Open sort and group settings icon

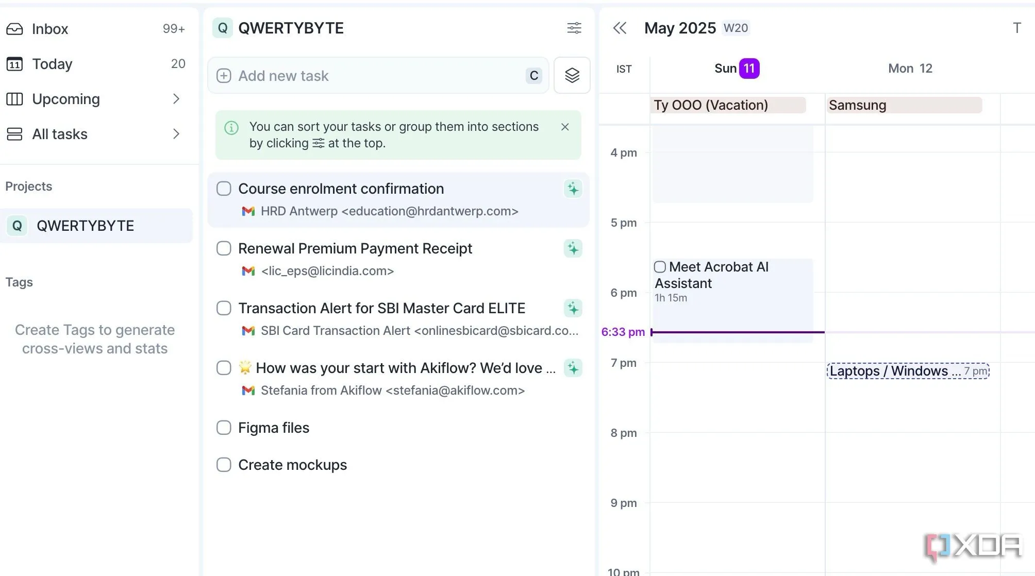point(574,28)
